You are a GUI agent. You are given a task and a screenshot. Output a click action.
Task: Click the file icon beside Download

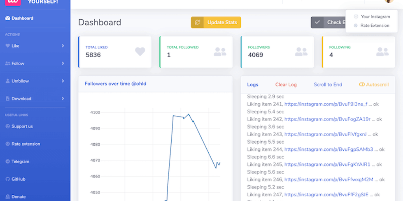pyautogui.click(x=7, y=99)
